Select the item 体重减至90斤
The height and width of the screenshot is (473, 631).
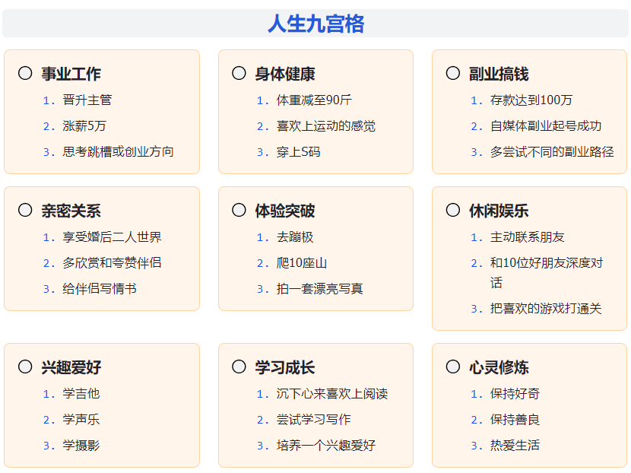314,100
